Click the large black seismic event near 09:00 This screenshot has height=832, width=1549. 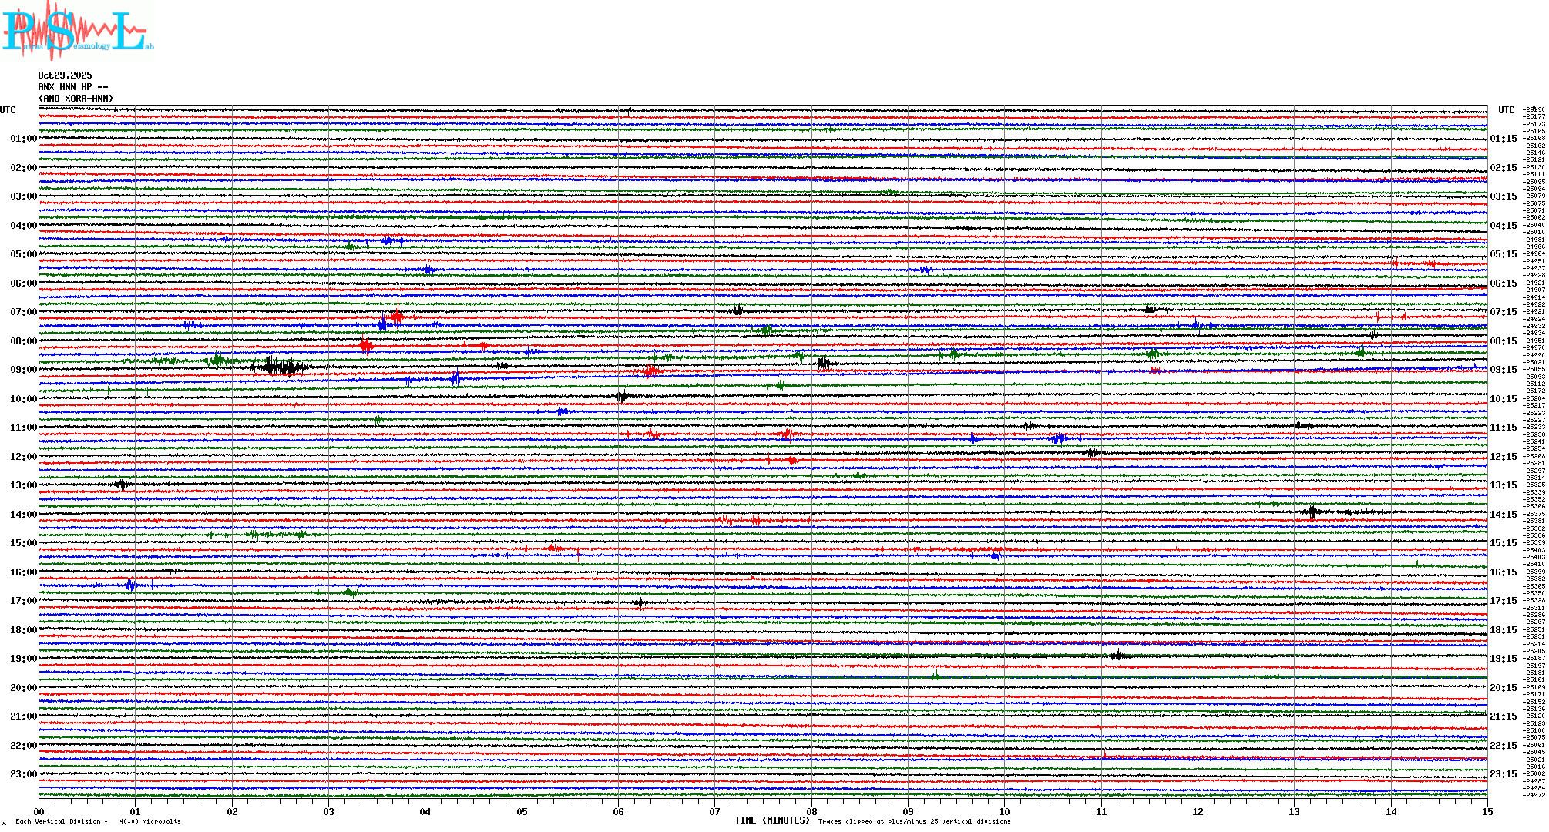[x=281, y=366]
